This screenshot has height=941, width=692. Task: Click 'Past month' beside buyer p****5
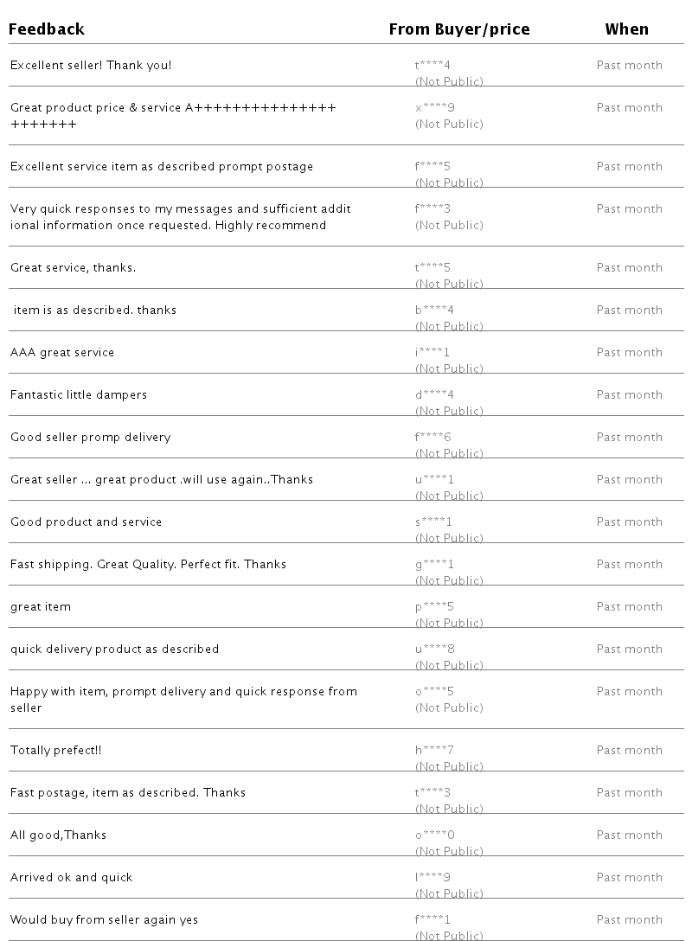(x=629, y=607)
